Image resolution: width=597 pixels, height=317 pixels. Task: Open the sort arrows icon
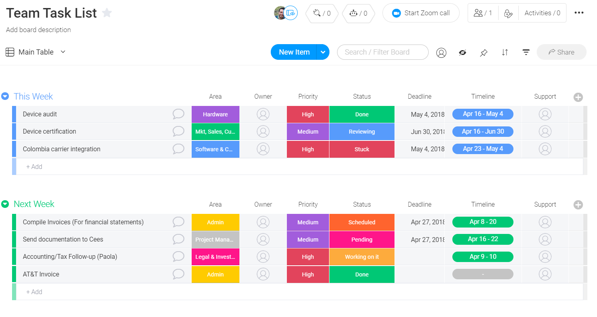pos(505,53)
